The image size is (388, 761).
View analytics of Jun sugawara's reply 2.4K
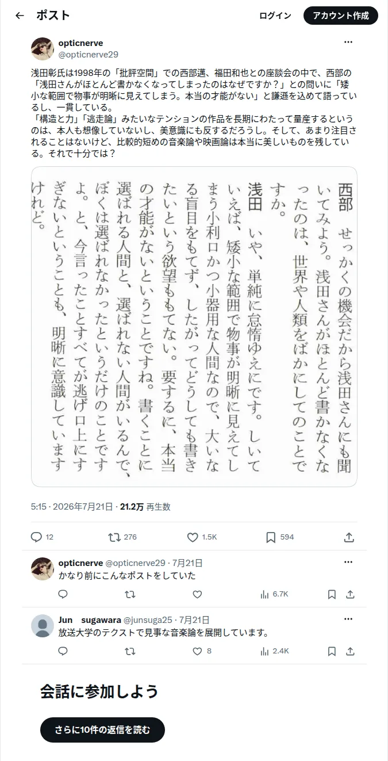pos(274,651)
